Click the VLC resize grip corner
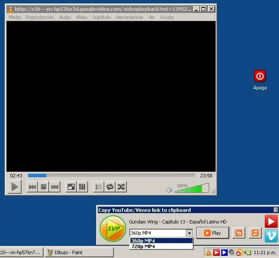279x258 pixels. (x=213, y=192)
